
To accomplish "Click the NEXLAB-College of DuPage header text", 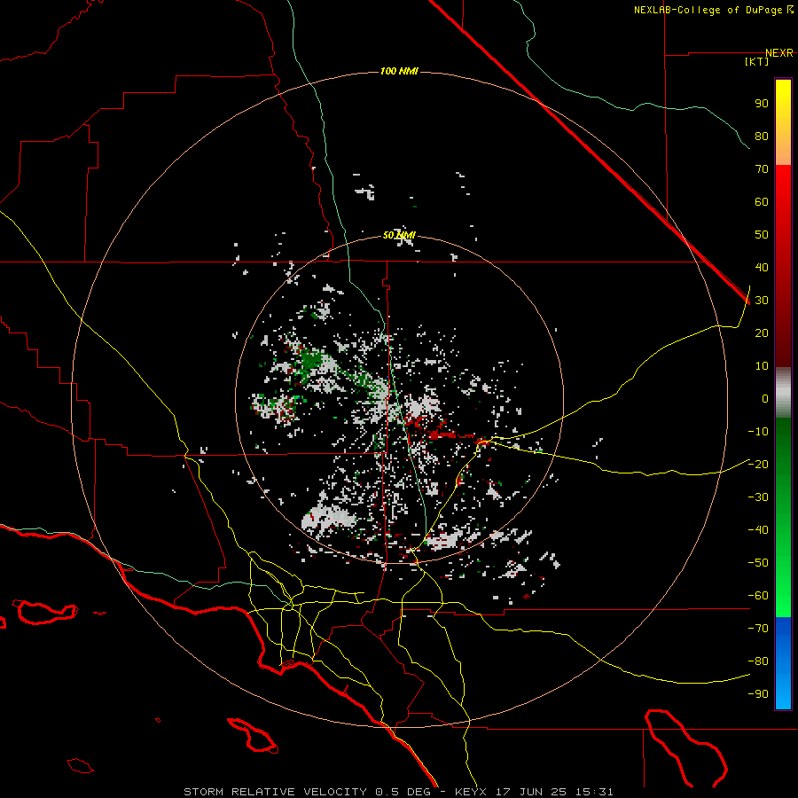I will pyautogui.click(x=713, y=10).
